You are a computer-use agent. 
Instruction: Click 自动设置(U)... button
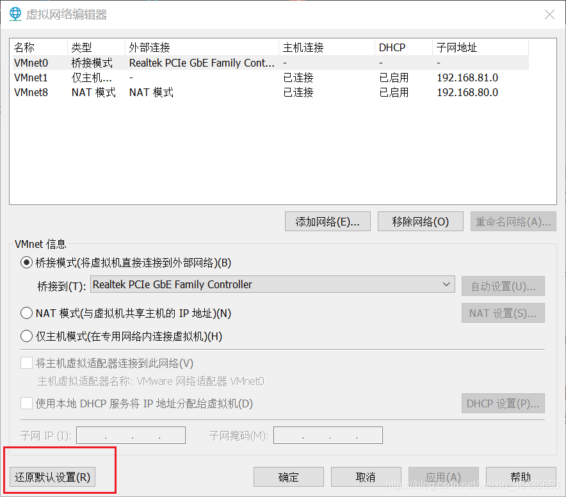pos(503,286)
